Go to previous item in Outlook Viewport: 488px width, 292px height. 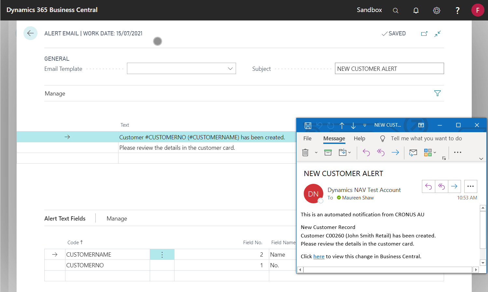(342, 125)
